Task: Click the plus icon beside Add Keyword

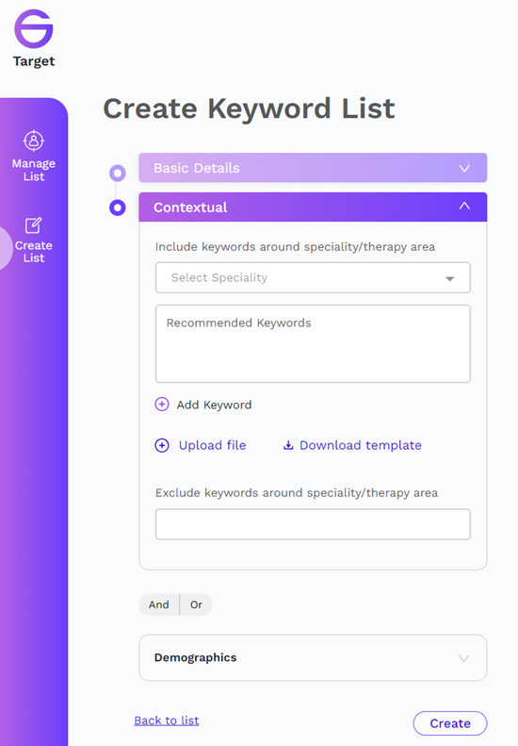Action: (162, 405)
